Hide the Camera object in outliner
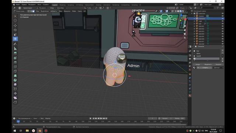 coord(222,16)
